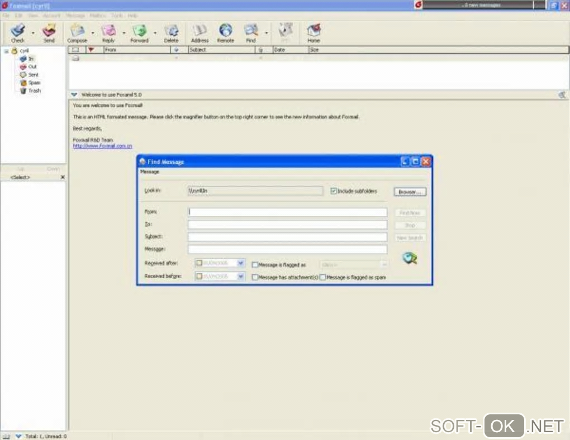Screen dimensions: 570x440
Task: Click the Find toolbar icon
Action: (251, 31)
